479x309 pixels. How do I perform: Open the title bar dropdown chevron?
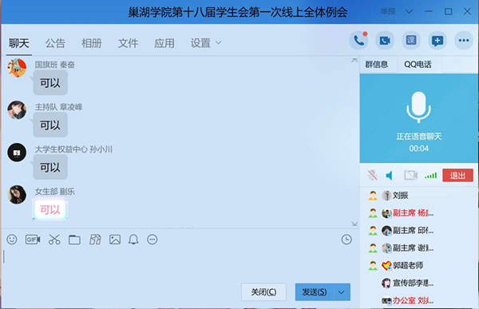[x=409, y=12]
